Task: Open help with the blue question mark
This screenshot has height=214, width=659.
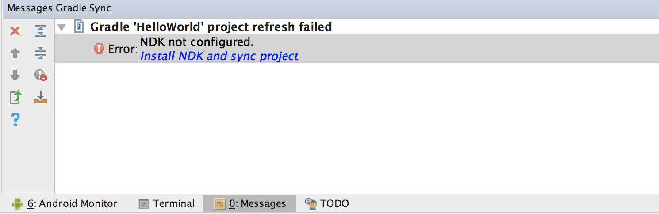Action: (x=15, y=119)
